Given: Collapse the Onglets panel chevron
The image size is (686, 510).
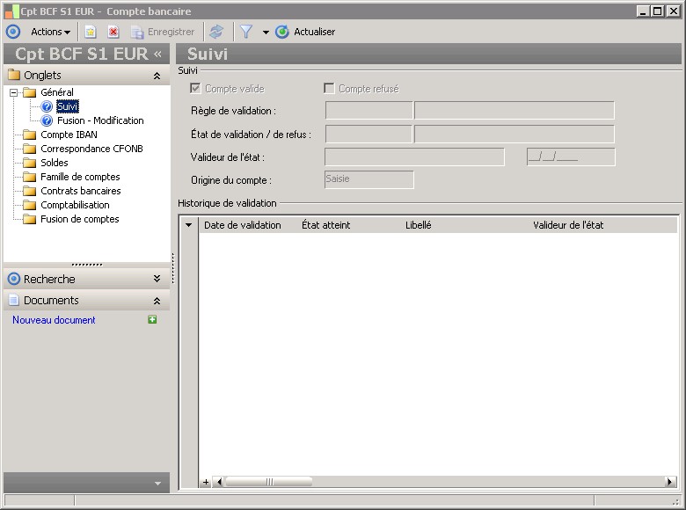Looking at the screenshot, I should [157, 76].
